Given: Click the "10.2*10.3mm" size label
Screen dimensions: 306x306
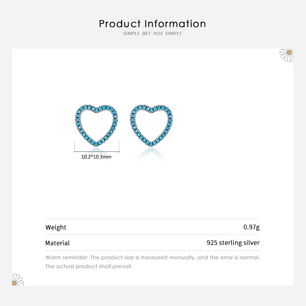Looking at the screenshot, I should [96, 156].
